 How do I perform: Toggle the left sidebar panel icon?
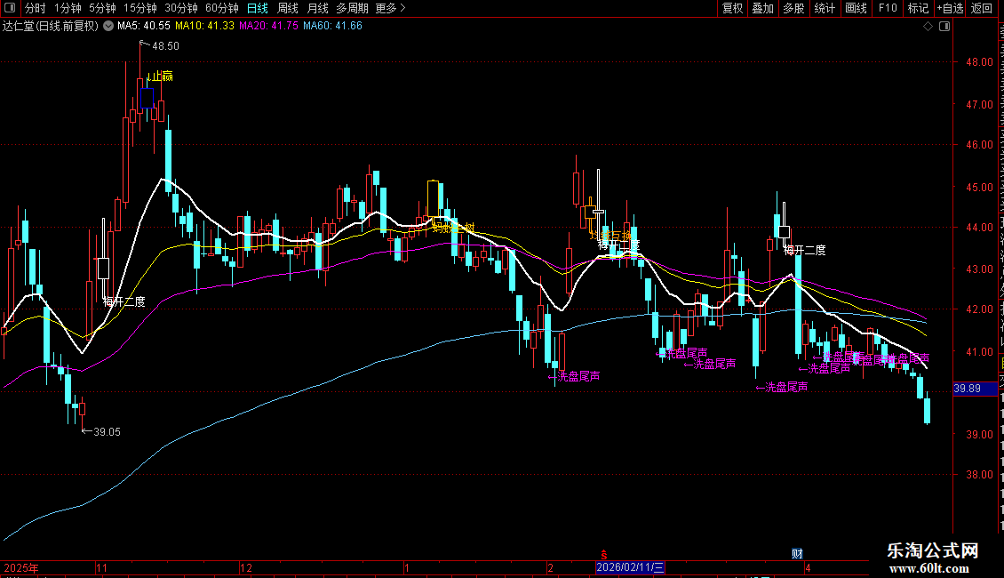(10, 8)
